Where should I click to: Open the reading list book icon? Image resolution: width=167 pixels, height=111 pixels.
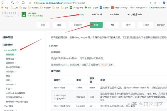pos(23,3)
